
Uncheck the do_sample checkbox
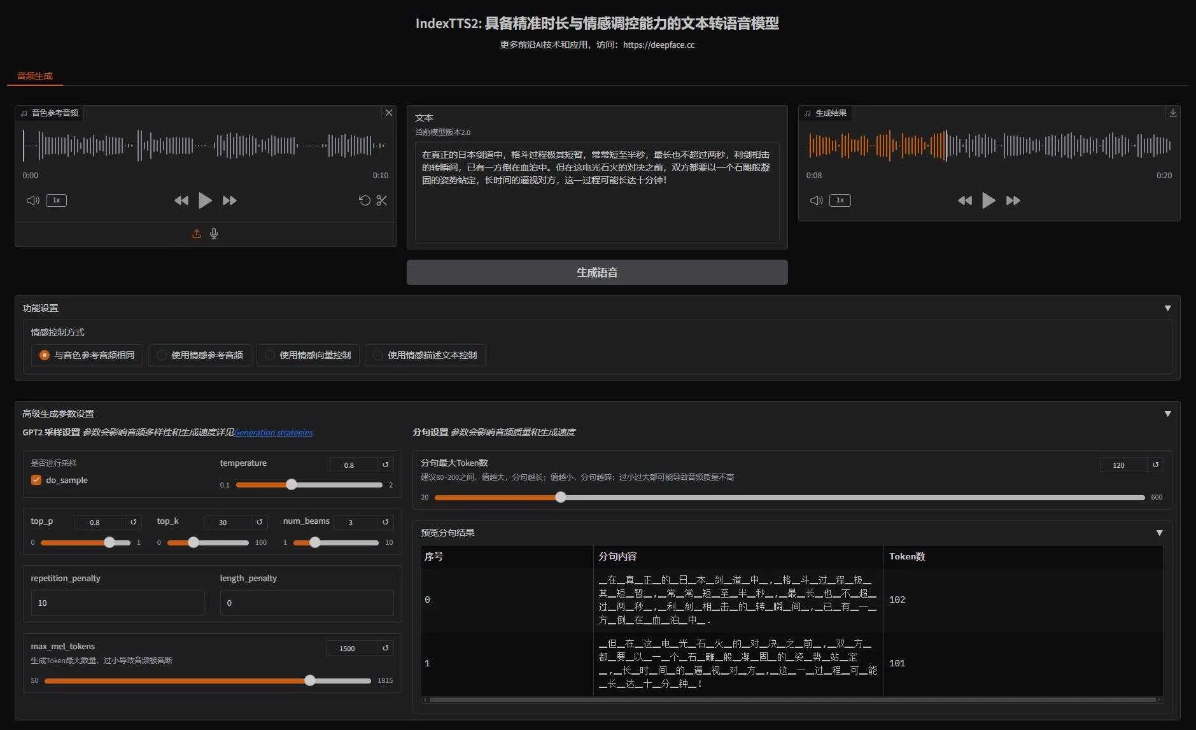tap(36, 480)
